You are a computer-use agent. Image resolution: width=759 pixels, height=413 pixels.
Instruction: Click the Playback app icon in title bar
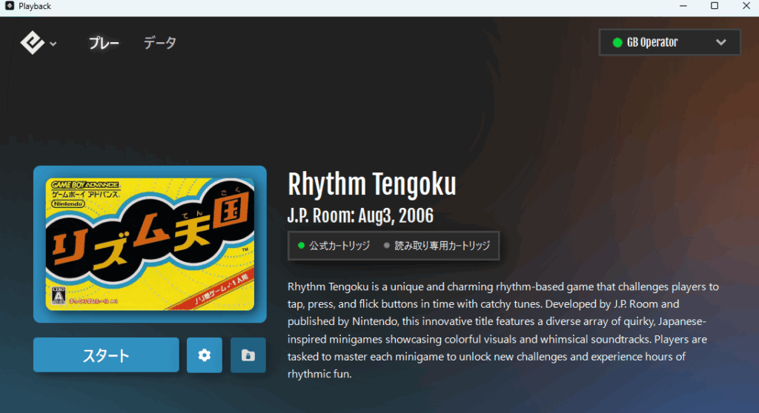click(x=9, y=6)
